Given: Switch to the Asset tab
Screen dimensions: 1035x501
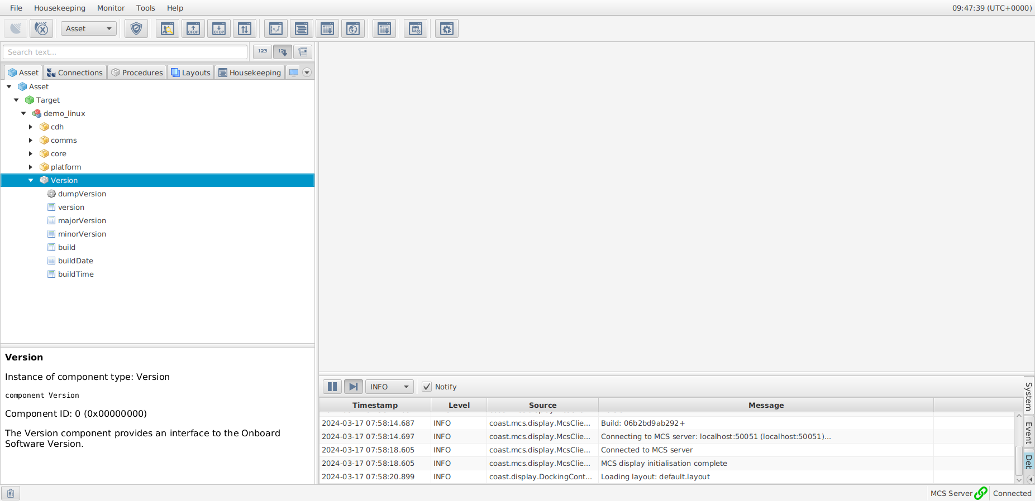Looking at the screenshot, I should pos(23,73).
